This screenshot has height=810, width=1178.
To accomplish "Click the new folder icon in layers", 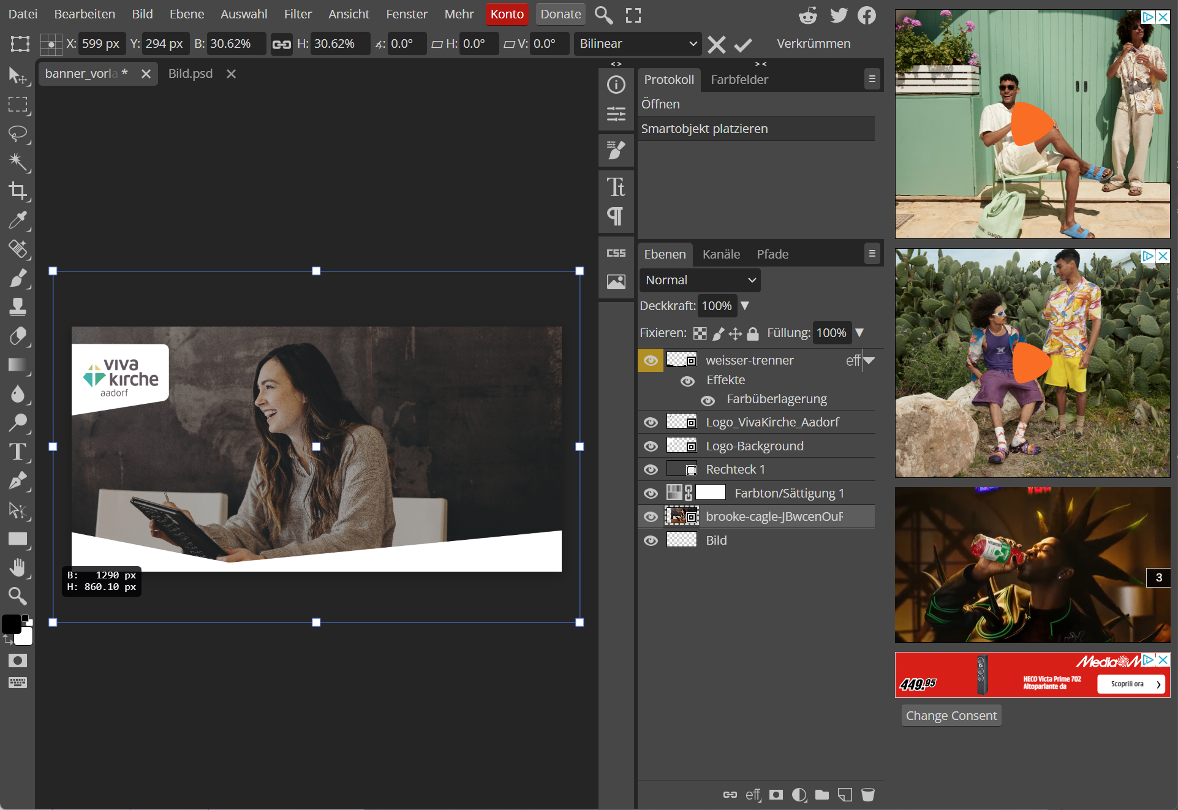I will coord(822,795).
